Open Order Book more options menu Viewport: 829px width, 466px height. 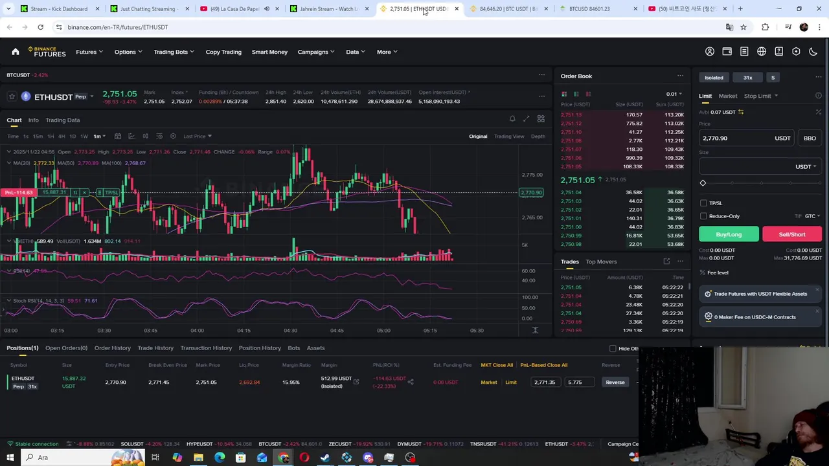click(x=680, y=76)
